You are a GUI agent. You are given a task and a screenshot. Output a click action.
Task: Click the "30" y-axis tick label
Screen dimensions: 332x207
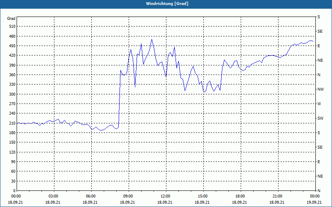13,181
